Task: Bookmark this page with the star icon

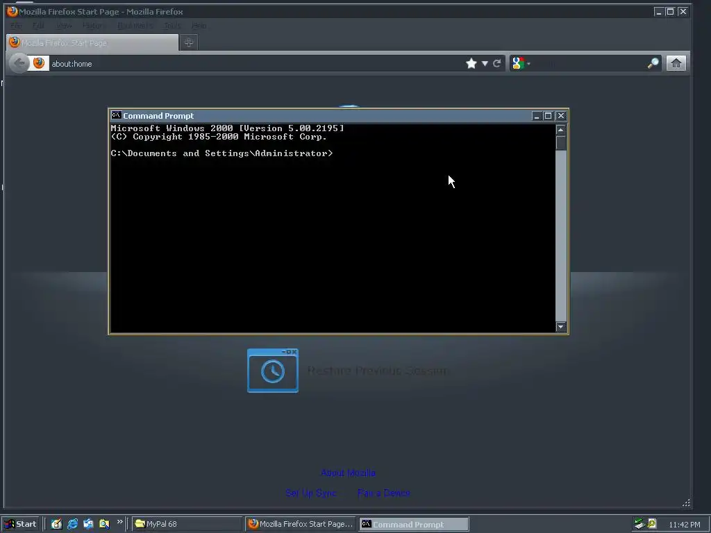Action: [x=471, y=63]
